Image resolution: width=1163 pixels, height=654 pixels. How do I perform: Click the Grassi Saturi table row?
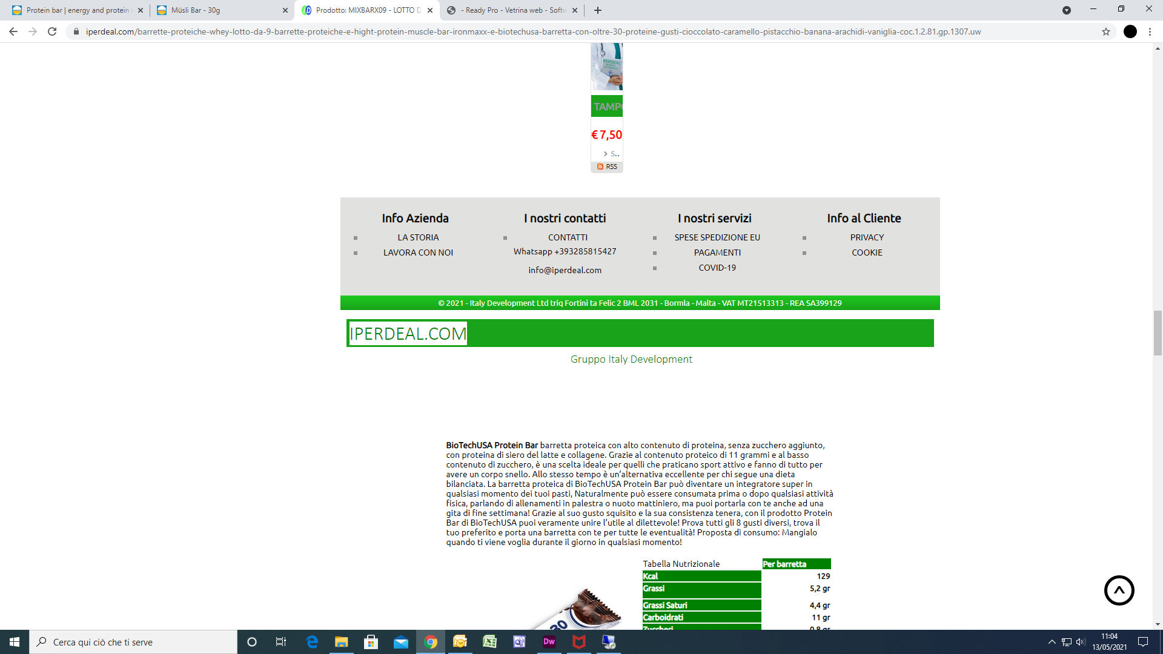tap(736, 605)
